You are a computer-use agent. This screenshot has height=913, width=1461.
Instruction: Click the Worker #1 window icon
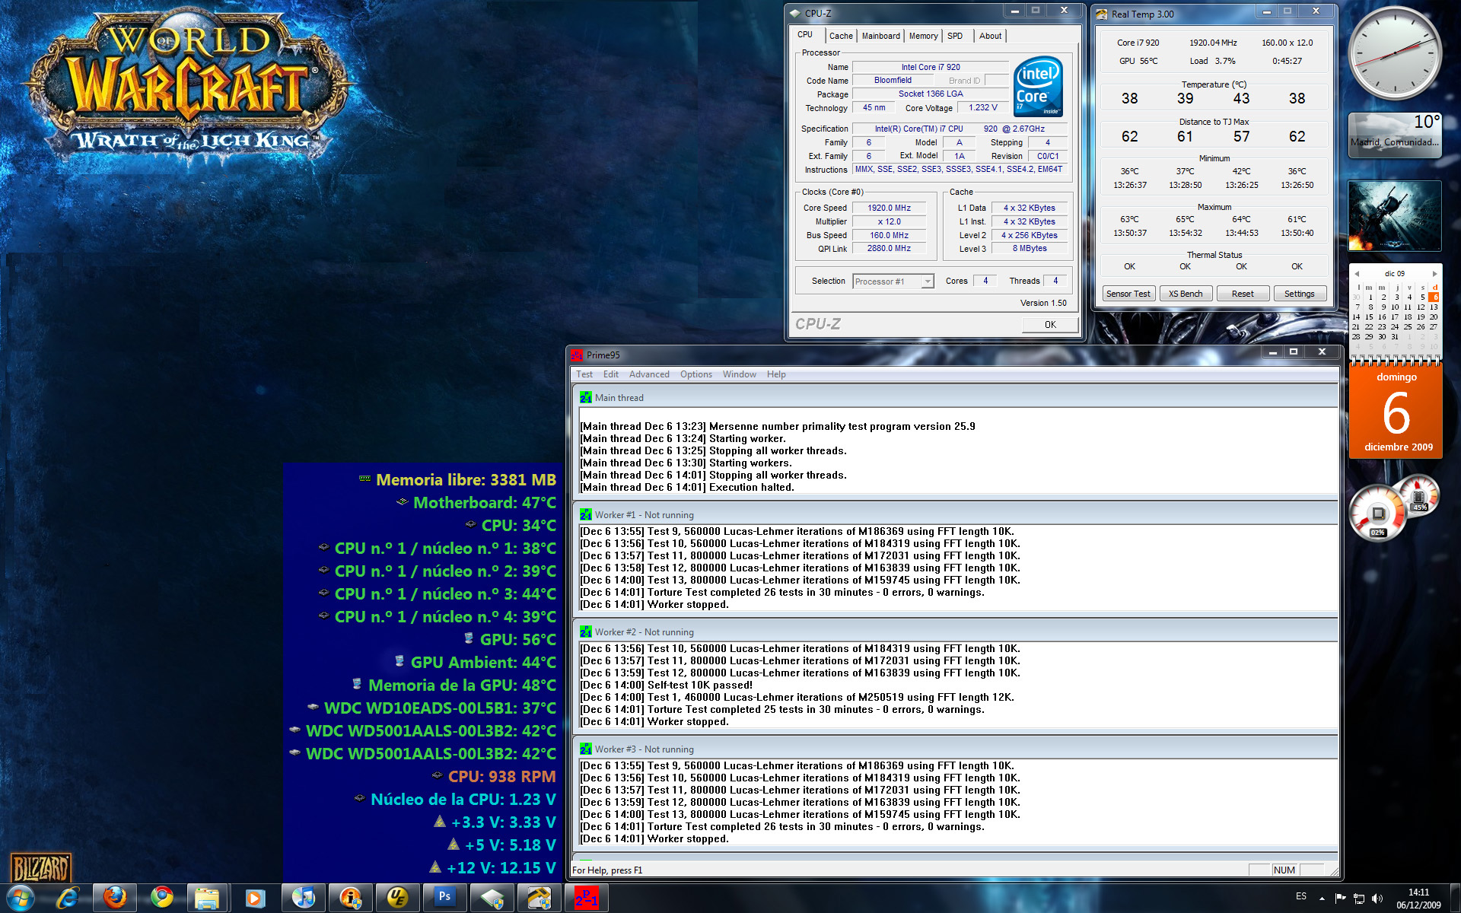tap(585, 514)
